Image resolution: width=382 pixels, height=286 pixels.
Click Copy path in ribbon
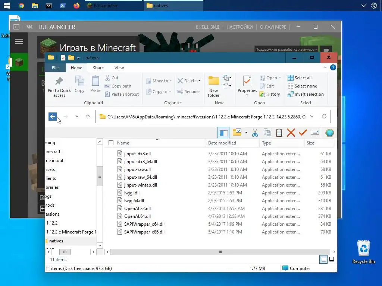pyautogui.click(x=118, y=86)
